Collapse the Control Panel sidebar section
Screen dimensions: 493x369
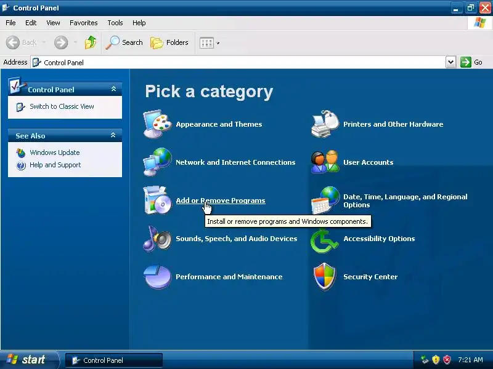click(x=113, y=89)
